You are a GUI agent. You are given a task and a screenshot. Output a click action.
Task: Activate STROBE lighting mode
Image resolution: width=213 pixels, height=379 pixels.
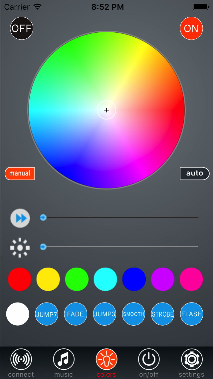coord(163,314)
